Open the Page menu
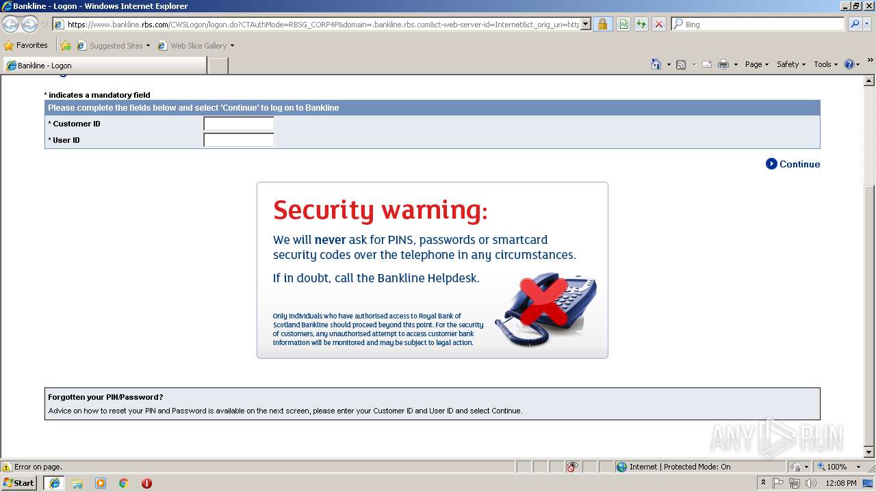 [756, 64]
